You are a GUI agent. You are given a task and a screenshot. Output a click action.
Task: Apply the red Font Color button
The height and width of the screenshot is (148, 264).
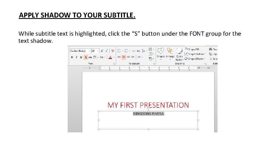pyautogui.click(x=110, y=57)
